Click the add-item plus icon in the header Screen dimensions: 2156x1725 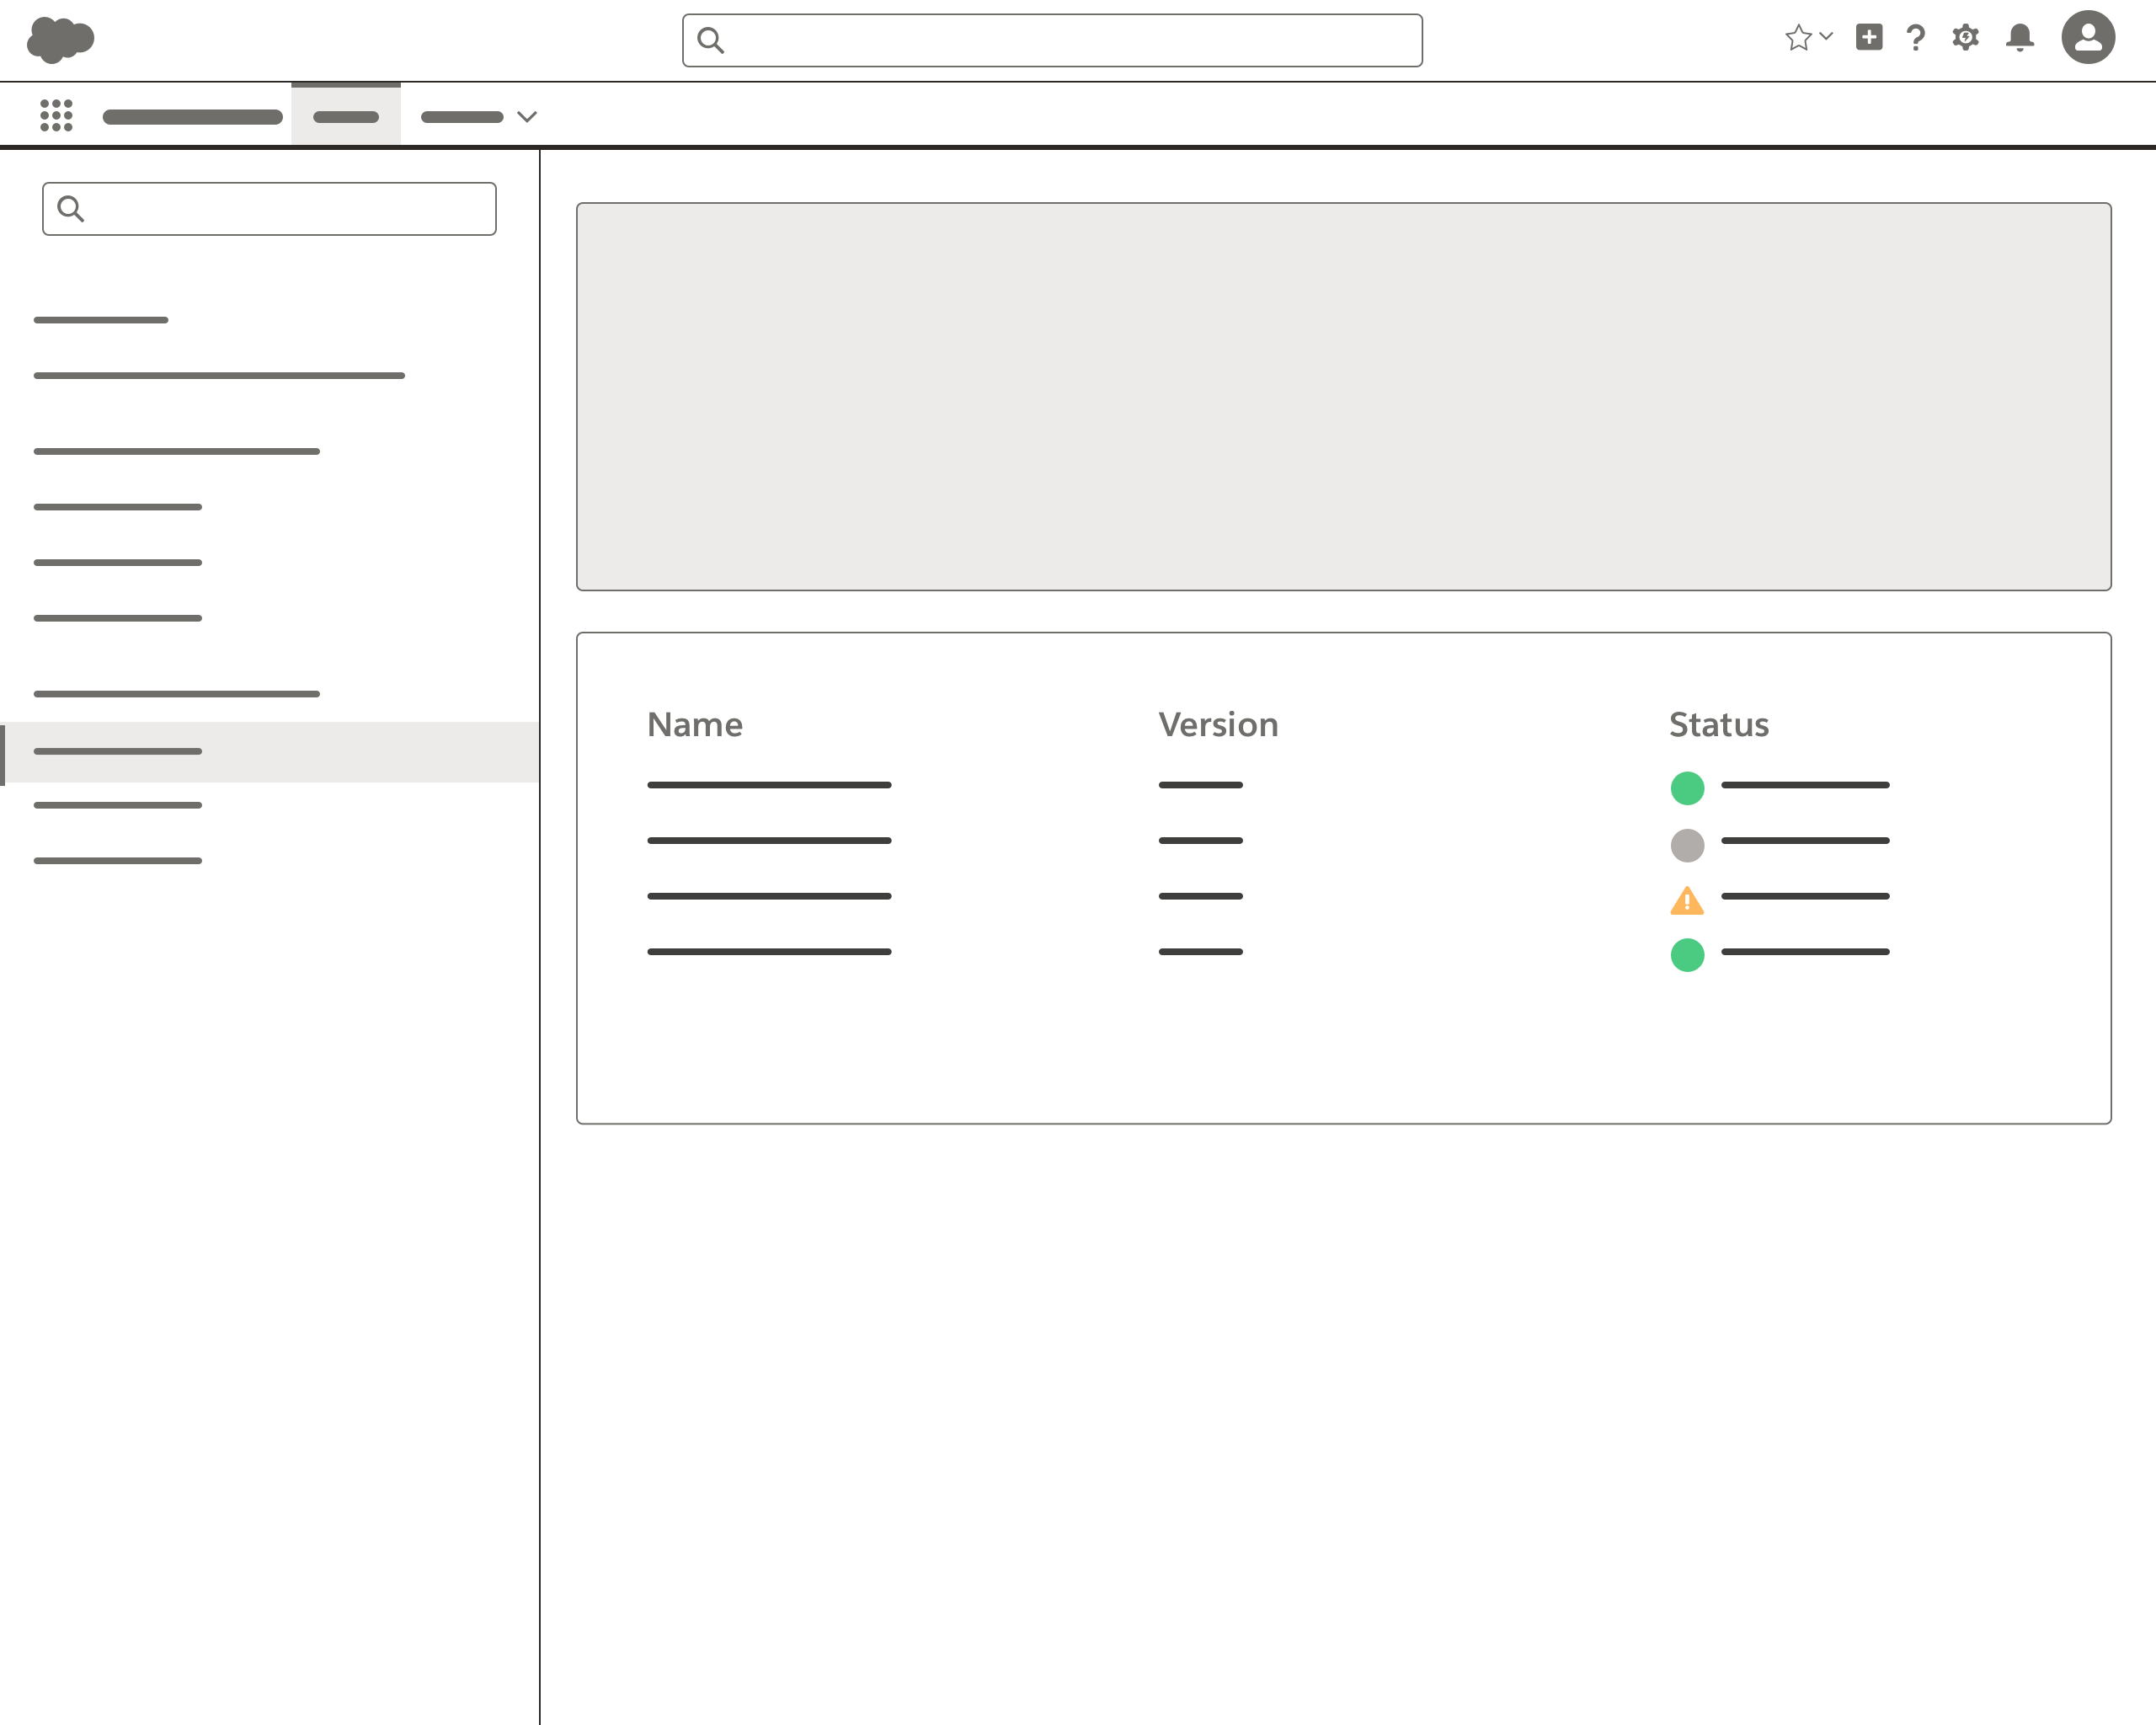pos(1869,38)
